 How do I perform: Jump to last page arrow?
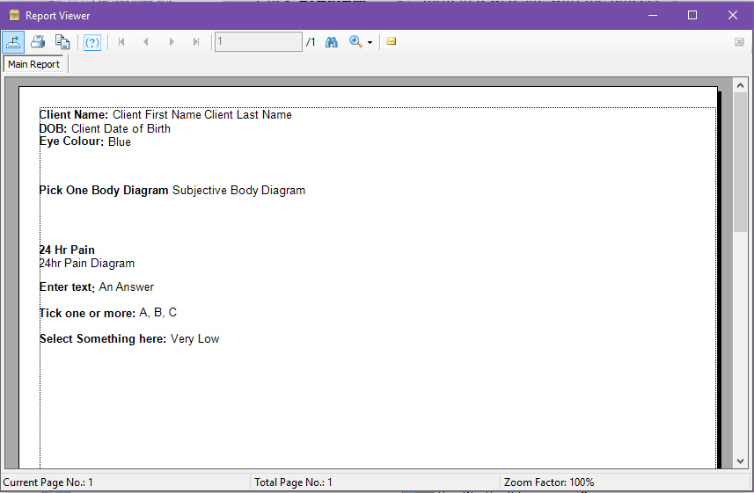click(196, 41)
